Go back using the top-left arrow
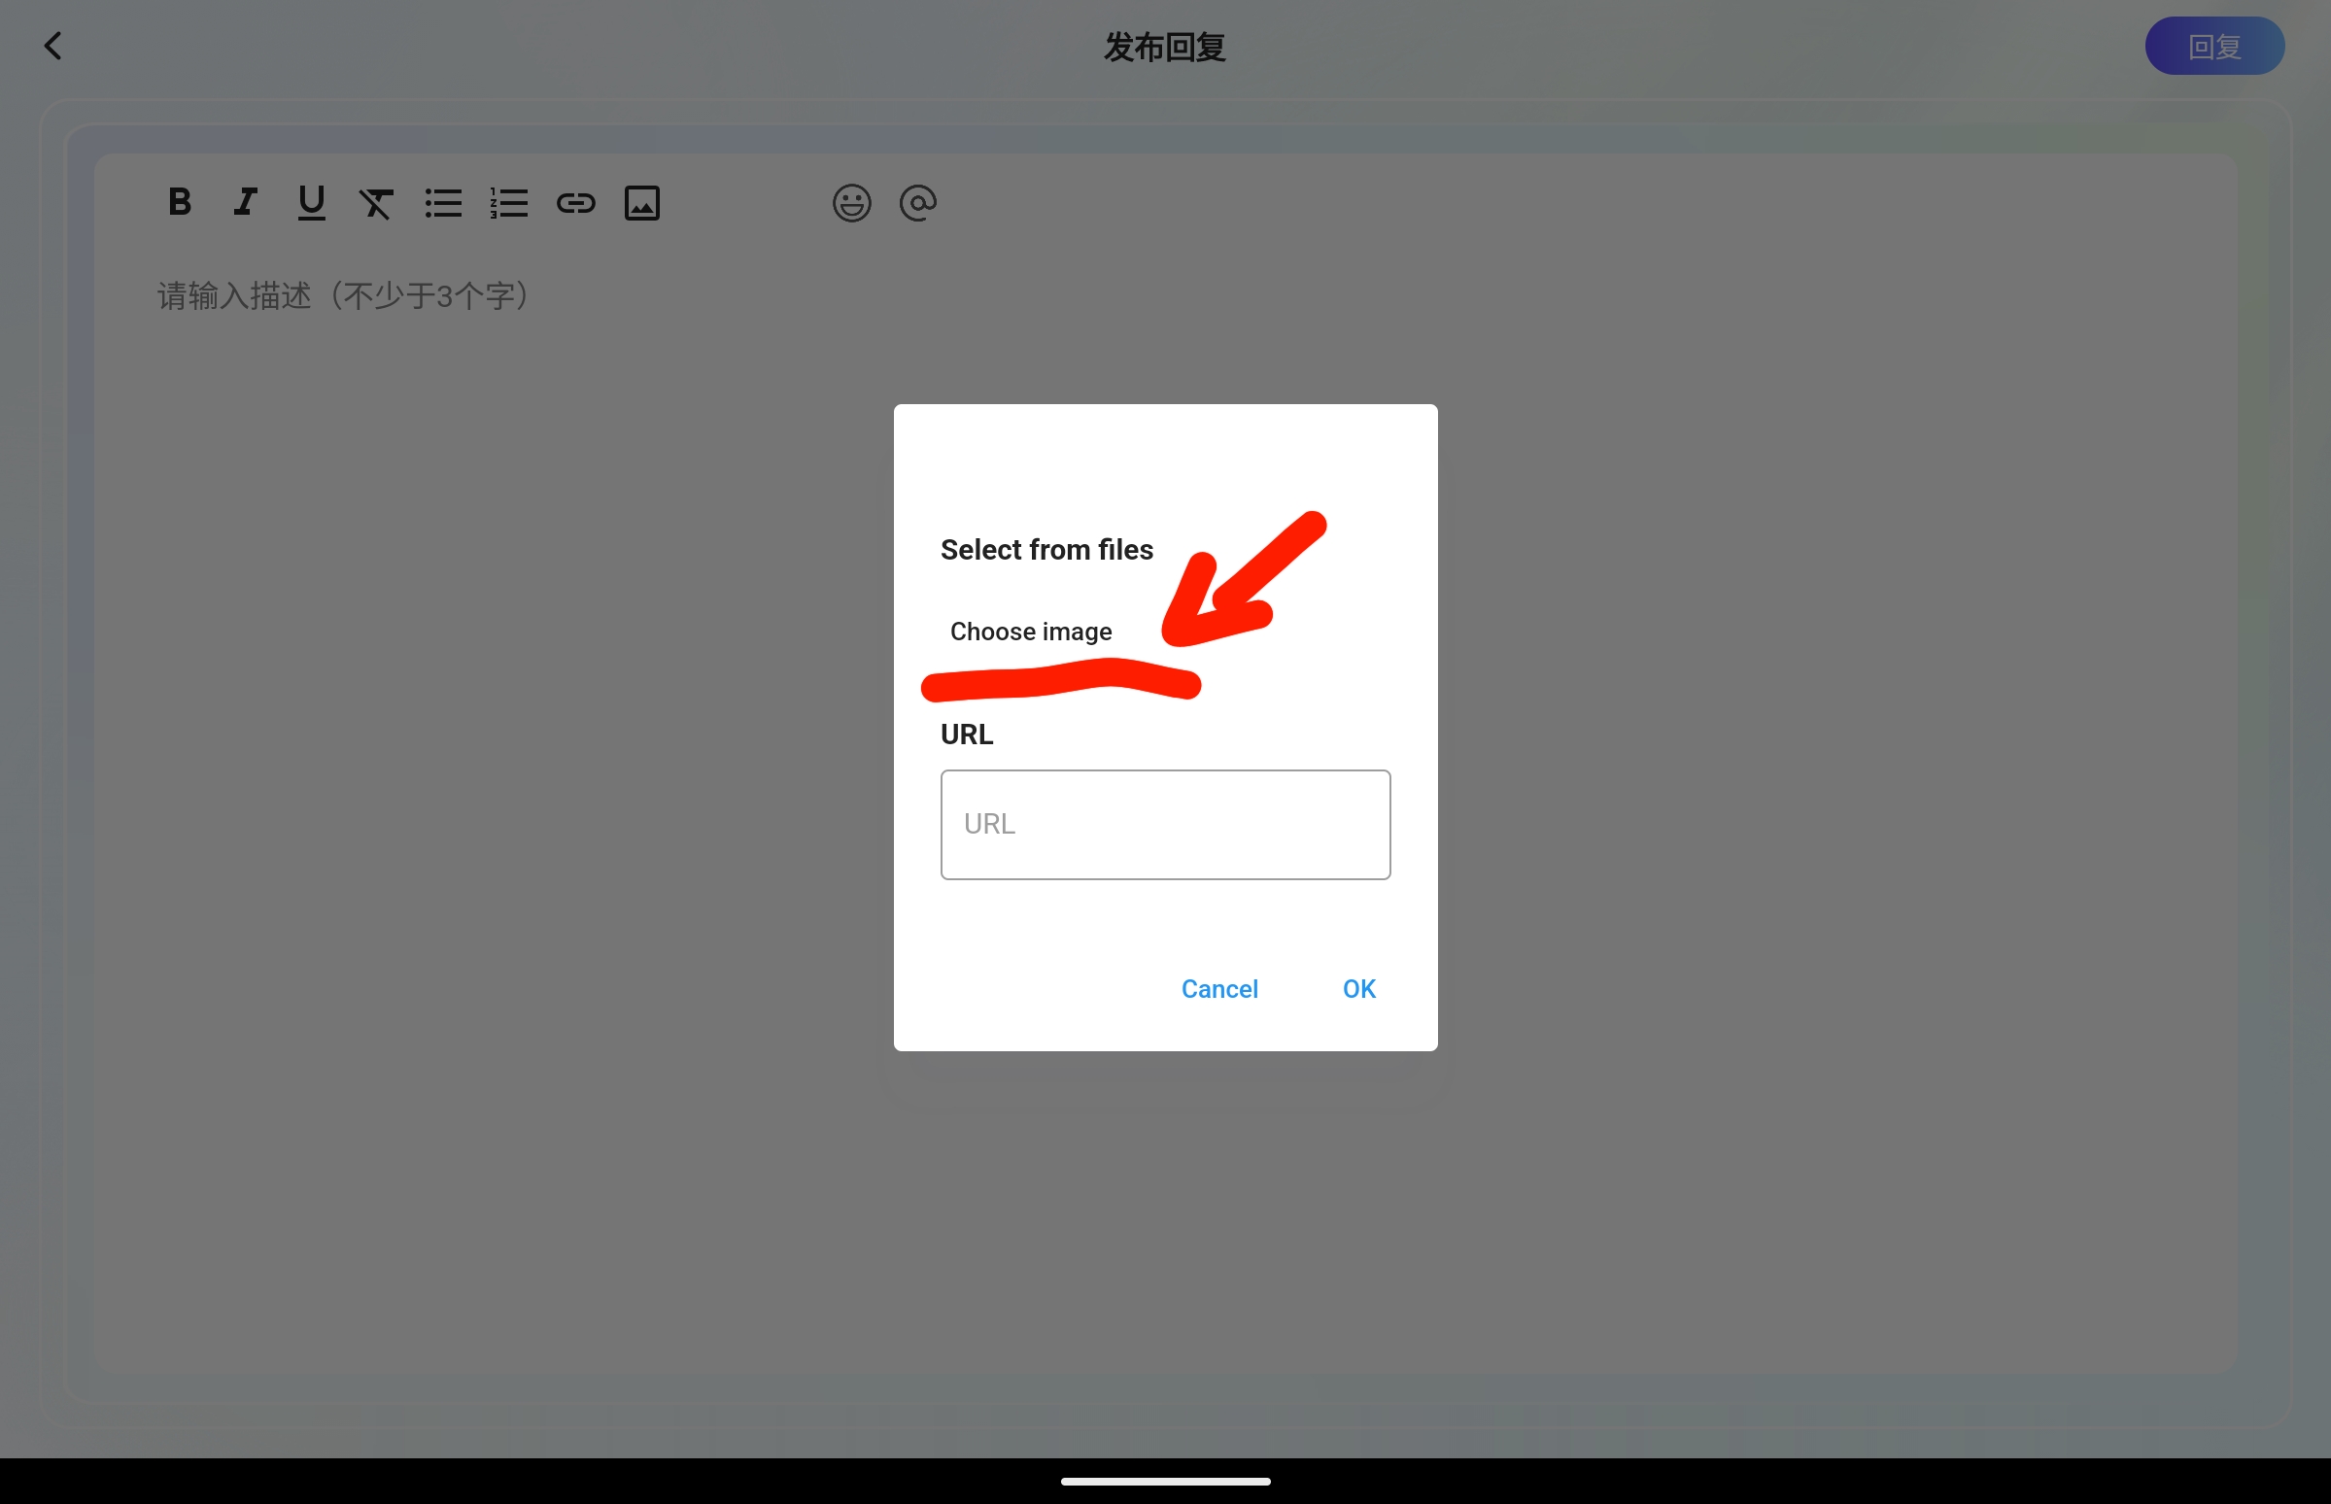This screenshot has width=2331, height=1504. [52, 46]
